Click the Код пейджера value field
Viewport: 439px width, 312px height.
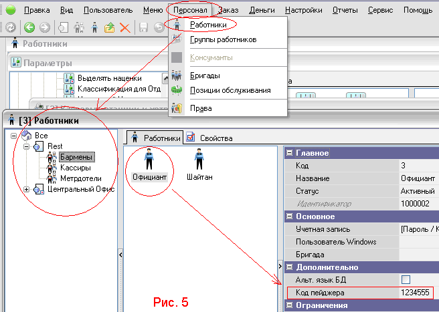tap(415, 293)
